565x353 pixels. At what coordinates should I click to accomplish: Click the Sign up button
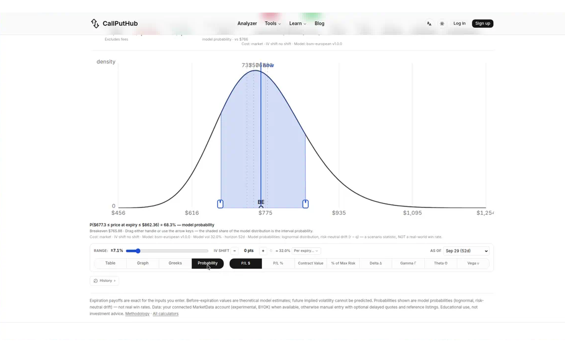point(483,24)
